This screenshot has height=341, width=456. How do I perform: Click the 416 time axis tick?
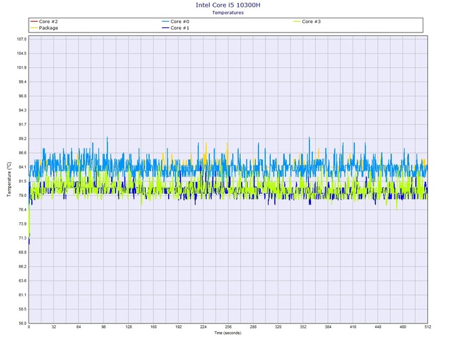pyautogui.click(x=353, y=327)
